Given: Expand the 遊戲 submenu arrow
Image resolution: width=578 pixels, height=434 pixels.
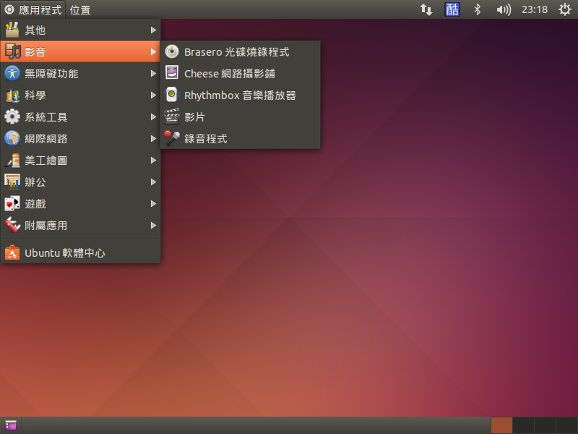Looking at the screenshot, I should 153,204.
